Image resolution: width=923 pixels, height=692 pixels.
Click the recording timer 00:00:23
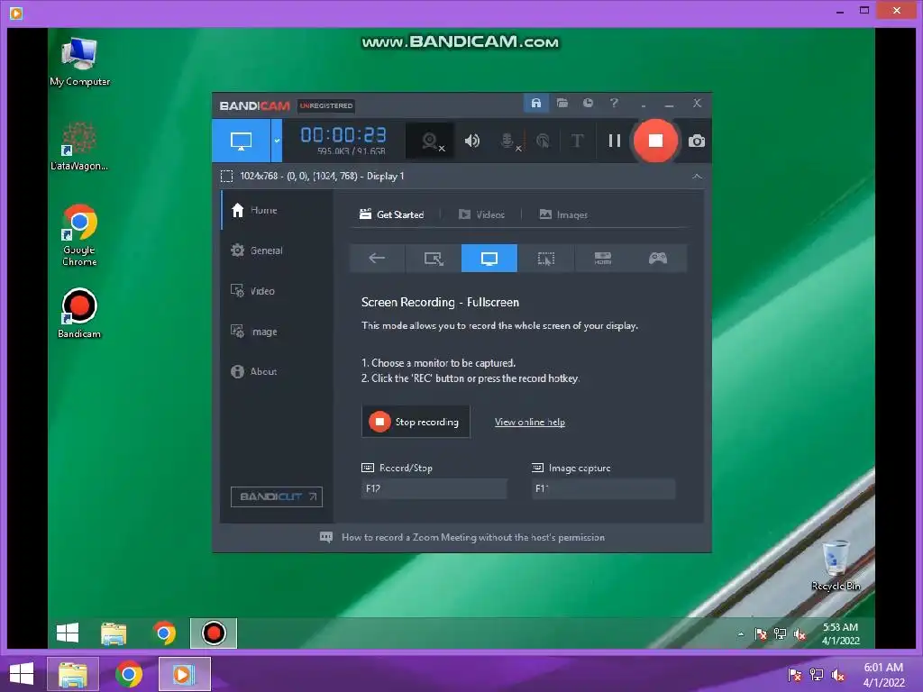click(x=343, y=135)
